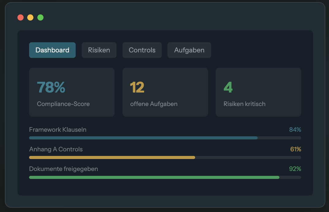Screen dimensions: 329x212
Task: Click the green traffic light button
Action: [x=40, y=17]
